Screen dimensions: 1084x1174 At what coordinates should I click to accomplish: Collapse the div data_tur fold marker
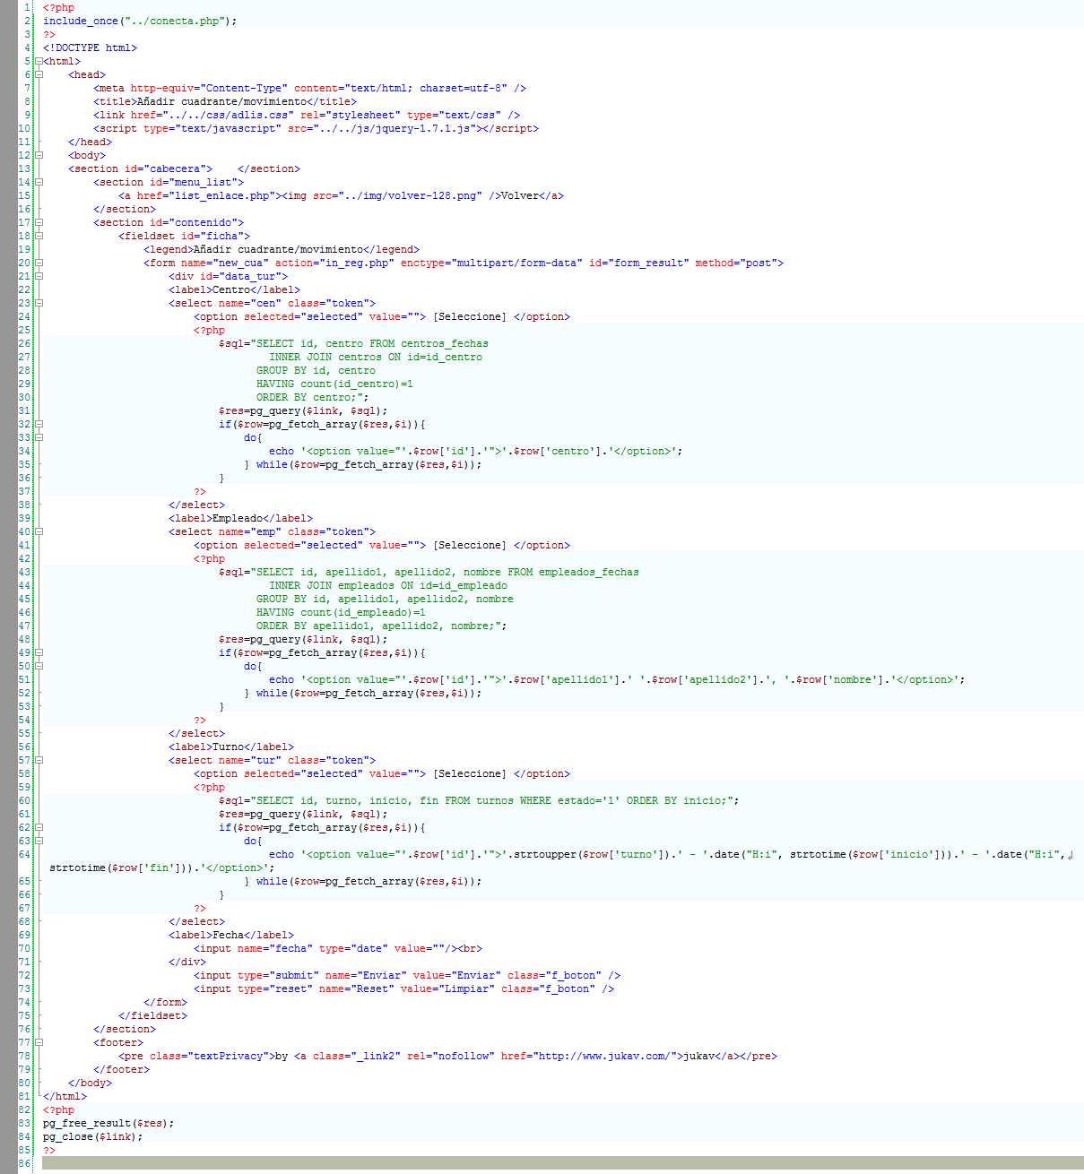(x=39, y=276)
